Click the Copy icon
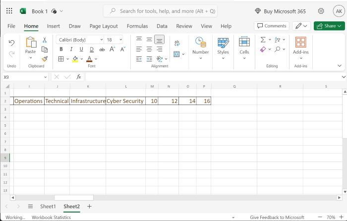The width and height of the screenshot is (347, 221). 45,50
